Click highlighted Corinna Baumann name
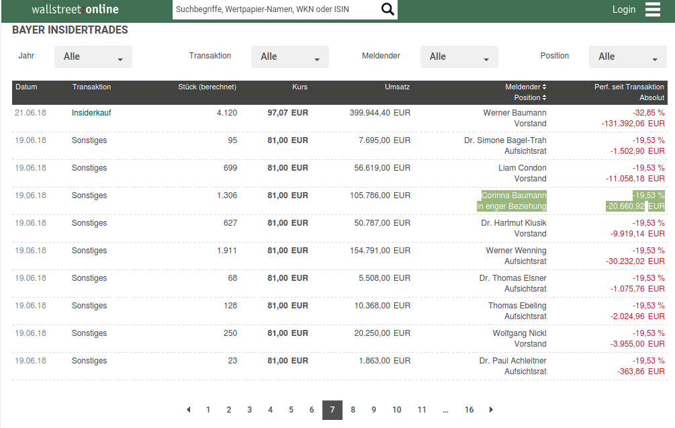Image resolution: width=675 pixels, height=428 pixels. [514, 196]
